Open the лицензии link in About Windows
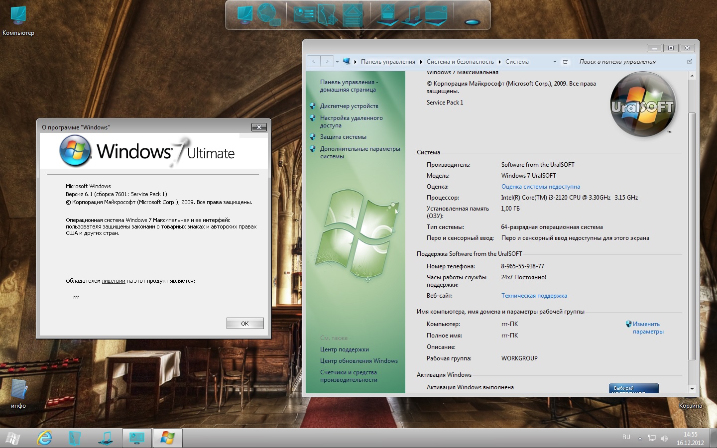 click(114, 281)
